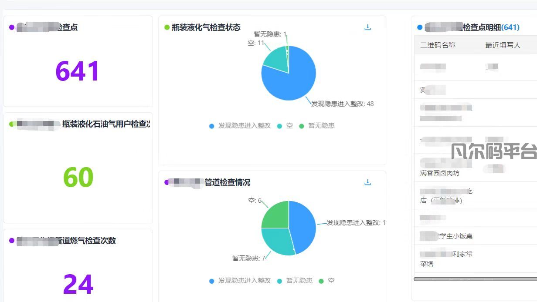
Task: Click the 瓶装液化气检查状态 chart title
Action: pos(206,27)
